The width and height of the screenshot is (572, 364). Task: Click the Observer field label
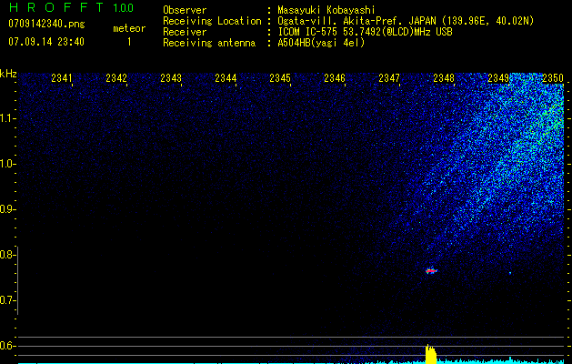tap(185, 10)
